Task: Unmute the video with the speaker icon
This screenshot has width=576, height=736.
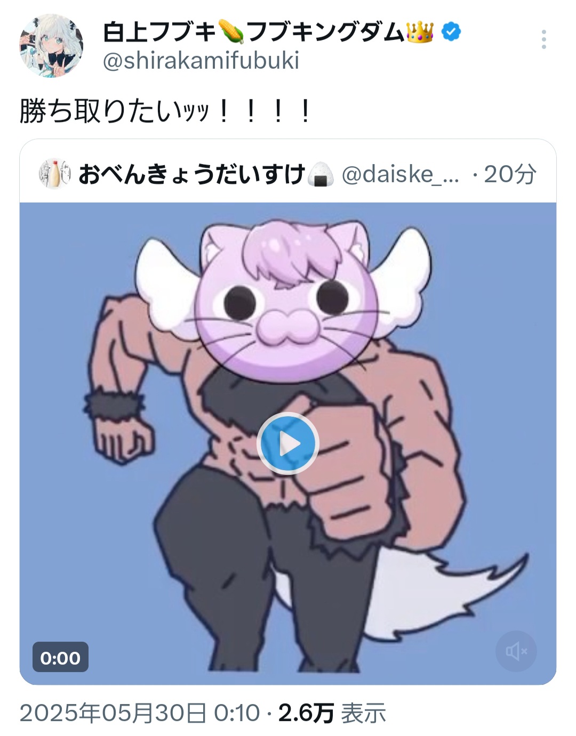Action: (x=516, y=651)
